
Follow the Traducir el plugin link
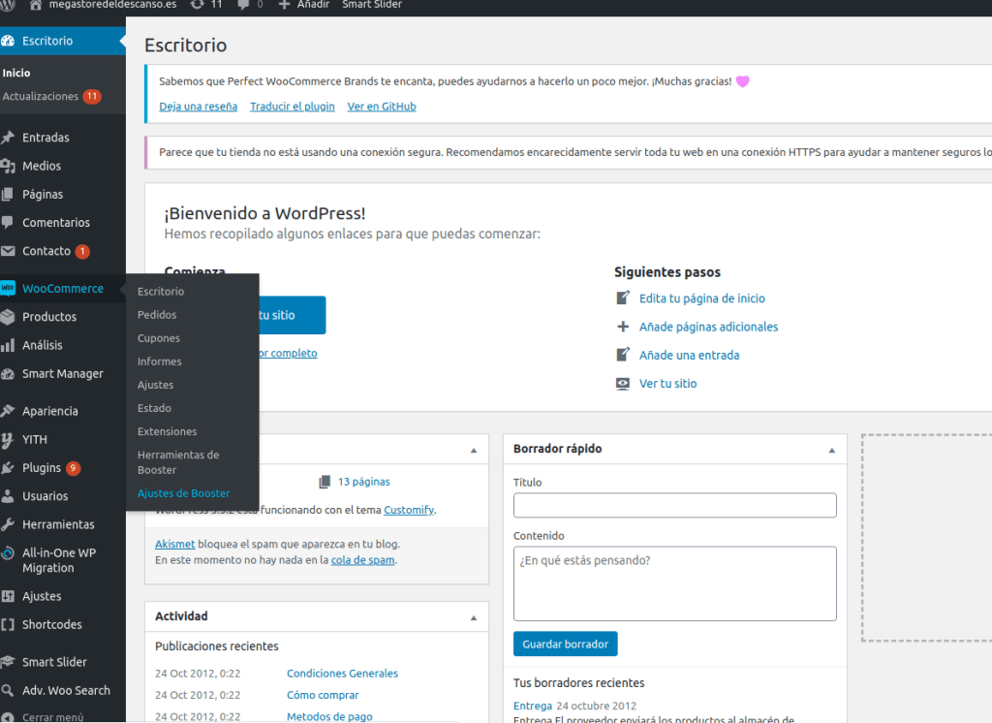click(x=293, y=107)
